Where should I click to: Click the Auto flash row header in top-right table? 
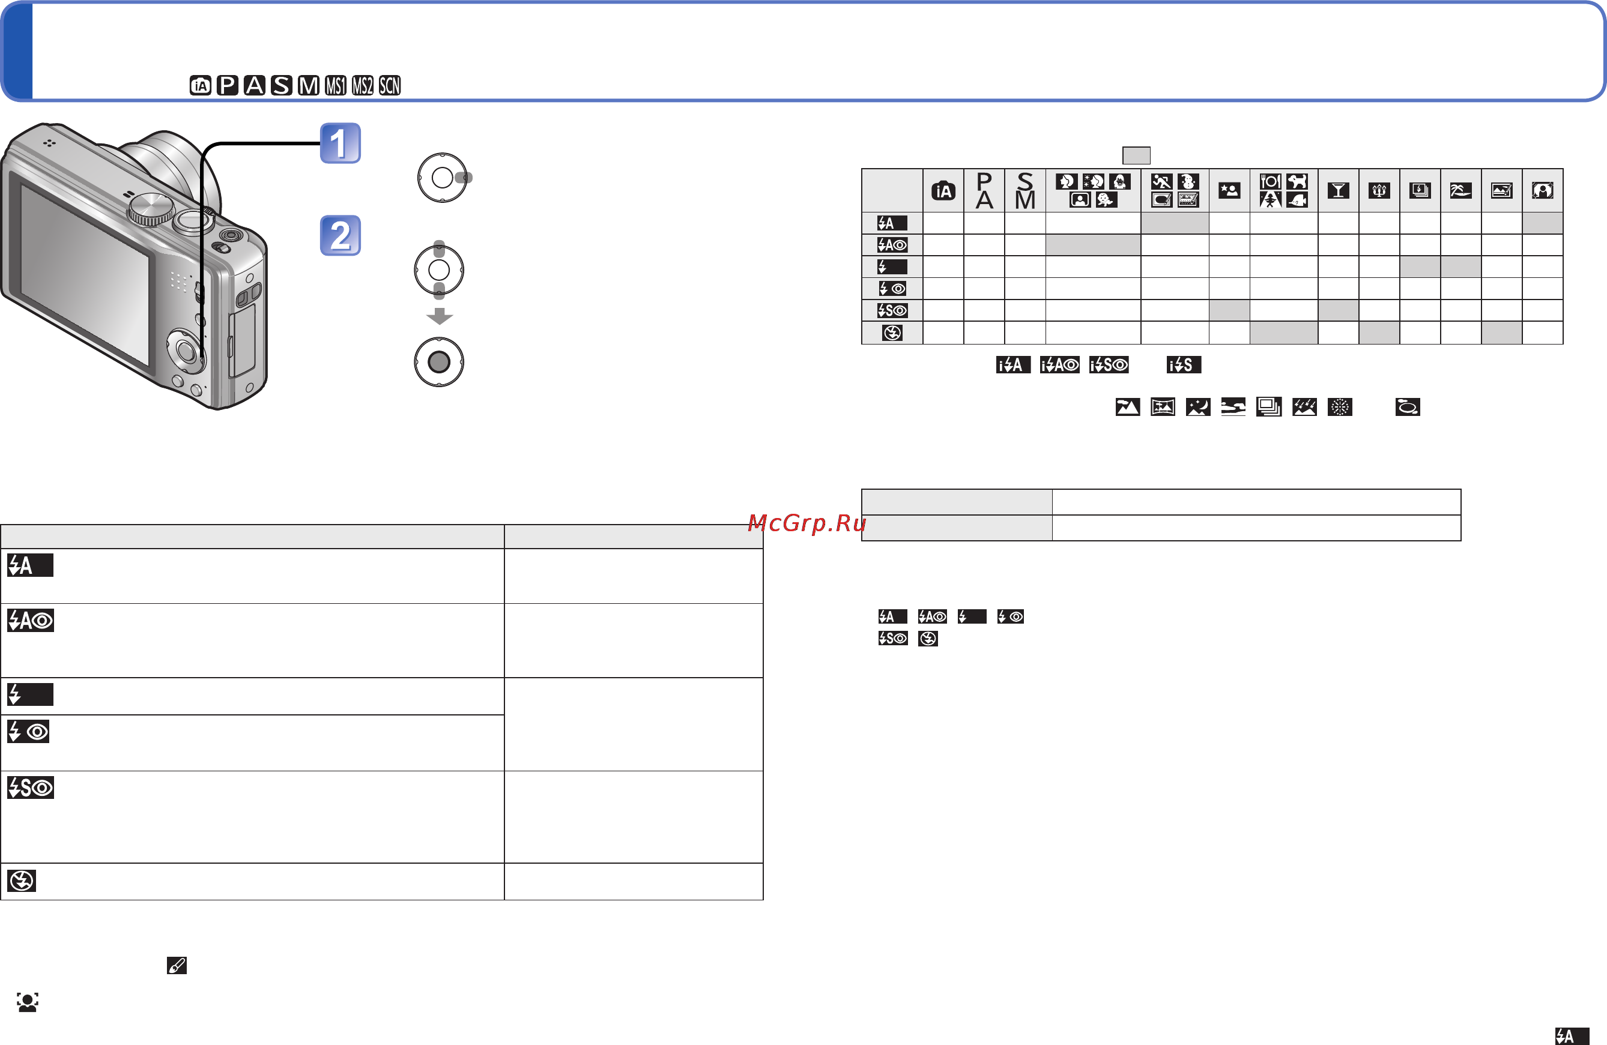point(892,223)
